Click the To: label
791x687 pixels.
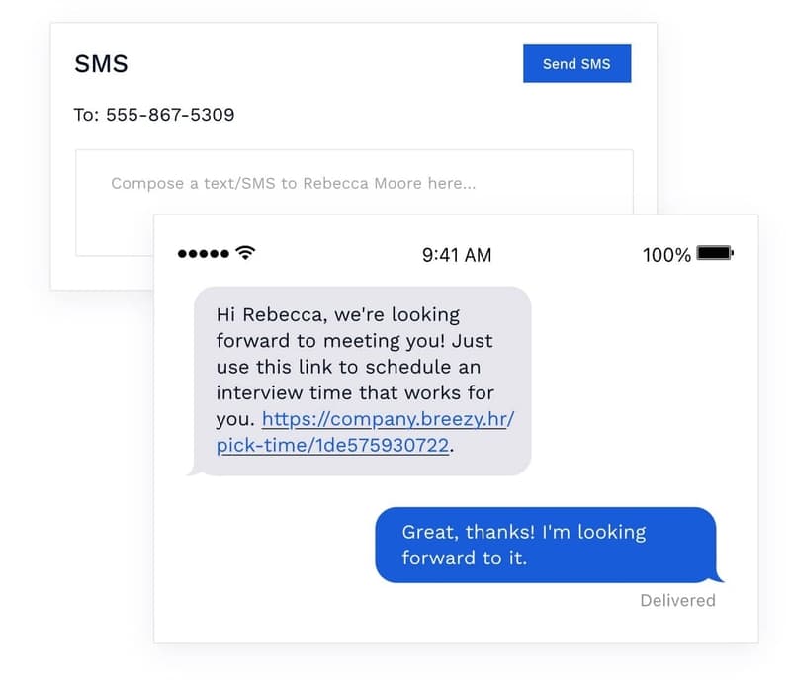pyautogui.click(x=86, y=115)
